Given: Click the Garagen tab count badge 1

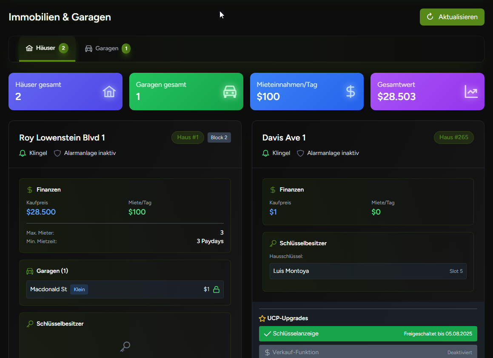Looking at the screenshot, I should tap(126, 49).
